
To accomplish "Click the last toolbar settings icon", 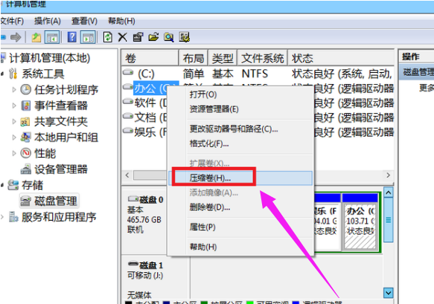I will (184, 37).
